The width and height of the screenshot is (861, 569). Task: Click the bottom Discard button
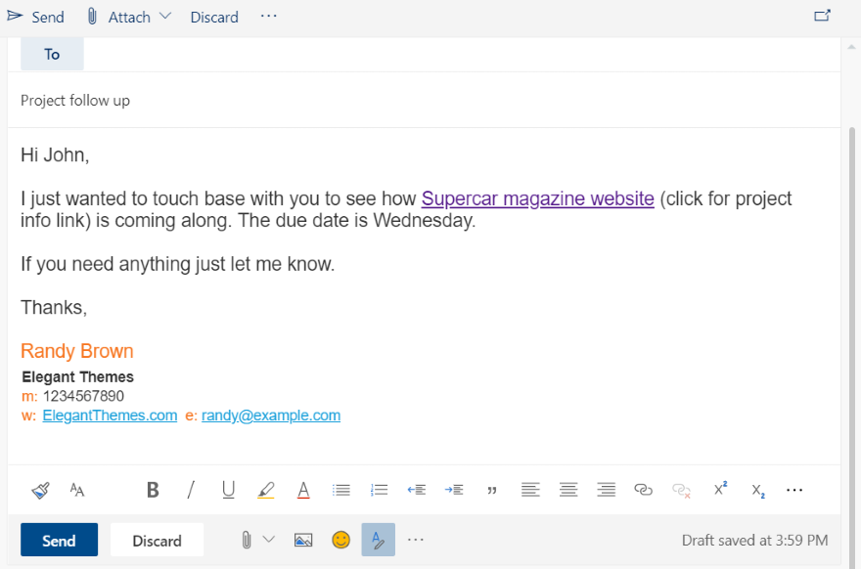[x=158, y=540]
